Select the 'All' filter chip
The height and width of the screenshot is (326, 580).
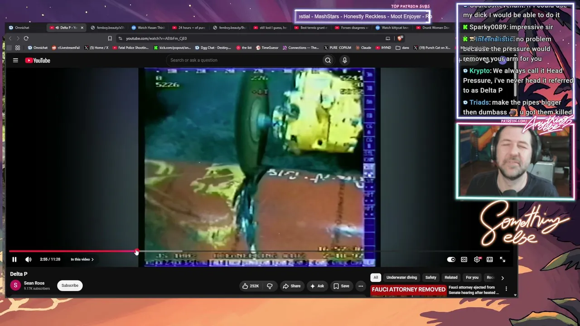point(376,278)
